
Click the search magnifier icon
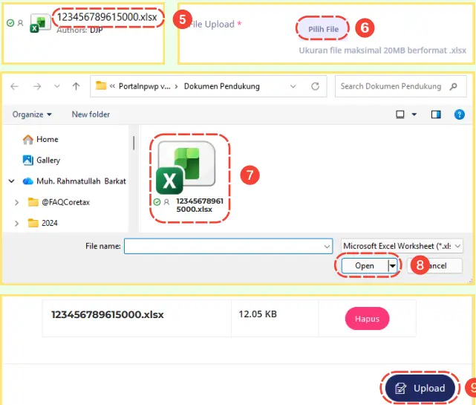[x=453, y=86]
